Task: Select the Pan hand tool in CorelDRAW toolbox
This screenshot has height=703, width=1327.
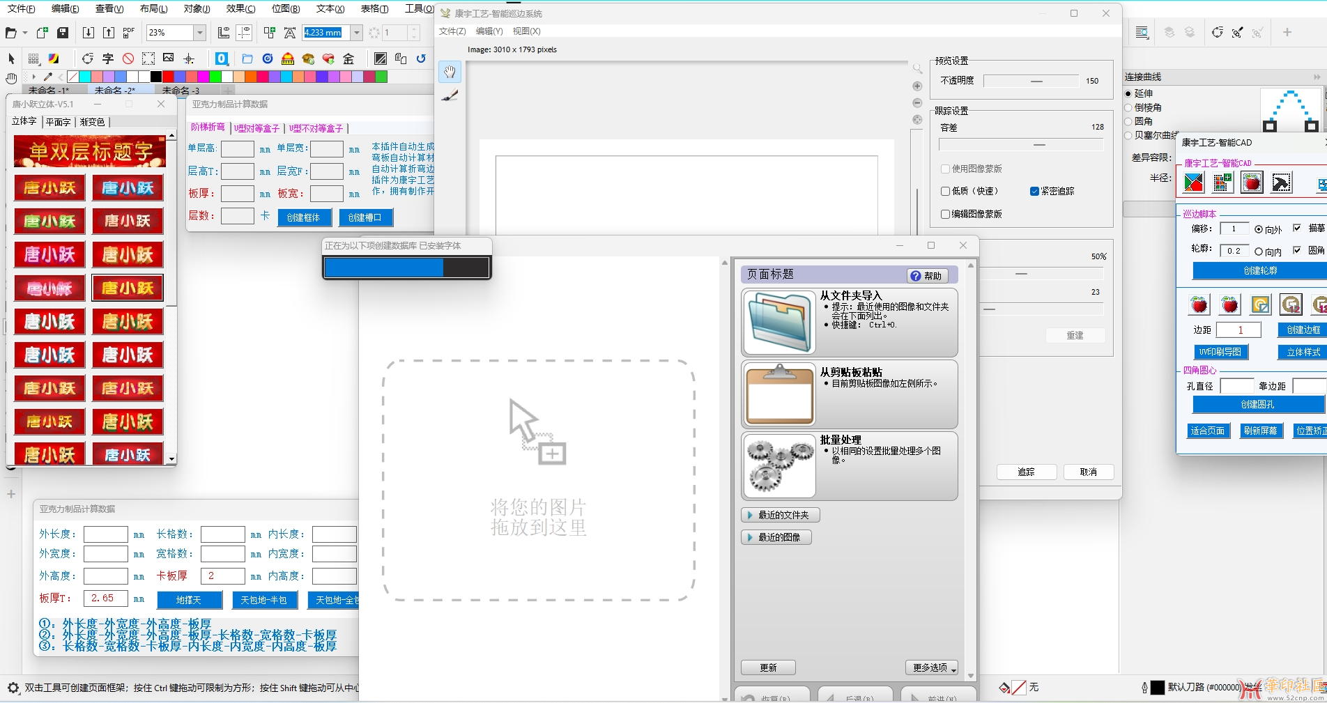Action: (11, 78)
